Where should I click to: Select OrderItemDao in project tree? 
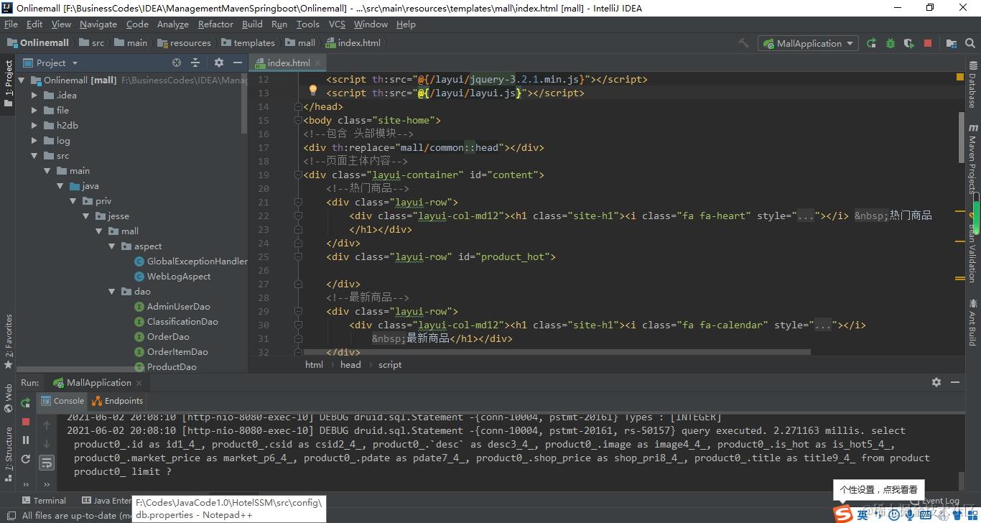[171, 351]
